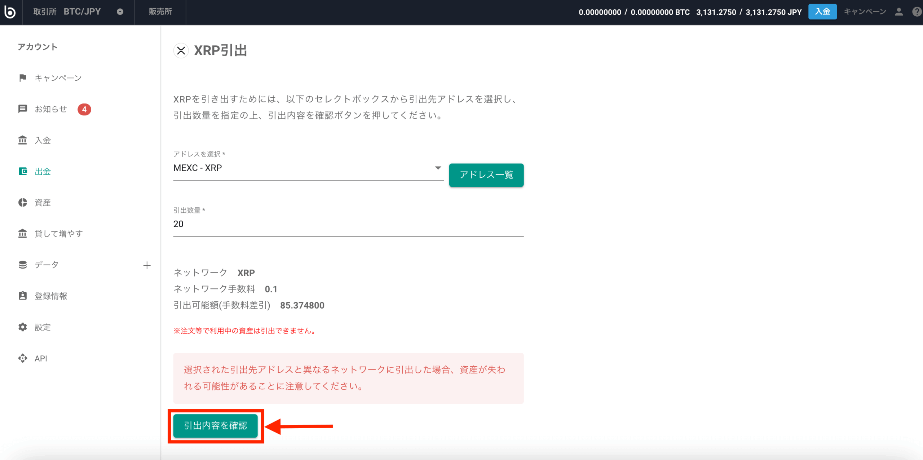Click the red ※注文等で利用中の資産は引出できません notice
This screenshot has width=923, height=460.
click(x=245, y=331)
